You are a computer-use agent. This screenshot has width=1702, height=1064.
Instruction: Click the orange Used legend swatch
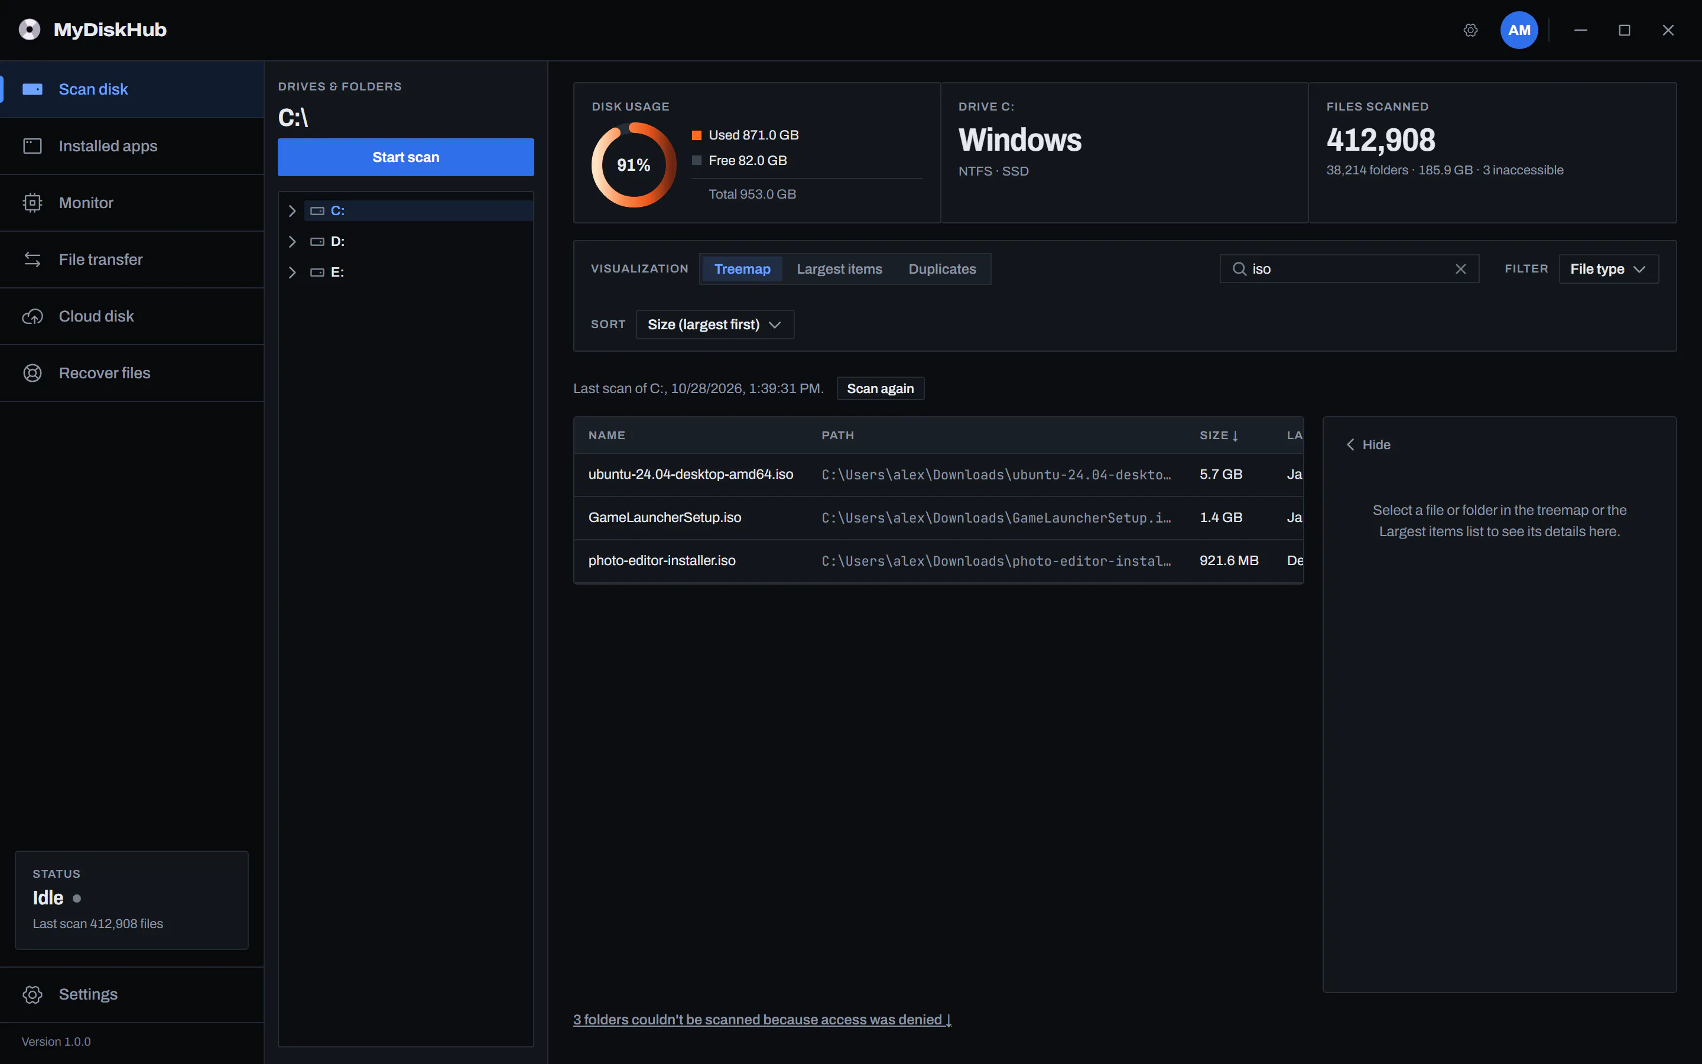[696, 135]
